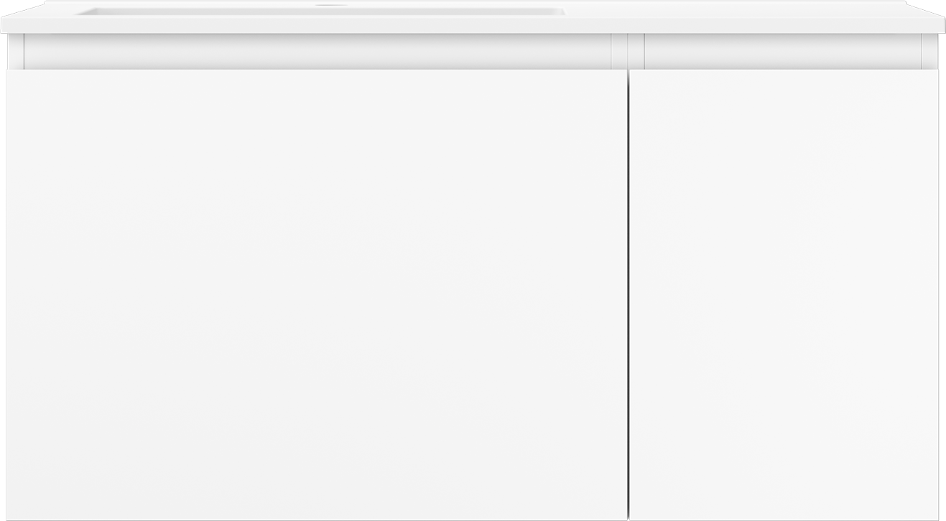The width and height of the screenshot is (946, 521).
Task: Select the recessed handle groove above right door
Action: 783,52
